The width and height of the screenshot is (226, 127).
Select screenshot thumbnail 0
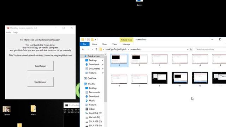119,60
